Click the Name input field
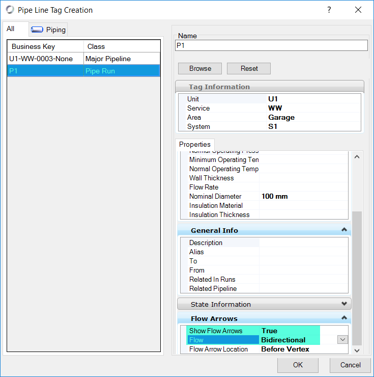Screen dimensions: 374x377 click(x=271, y=46)
